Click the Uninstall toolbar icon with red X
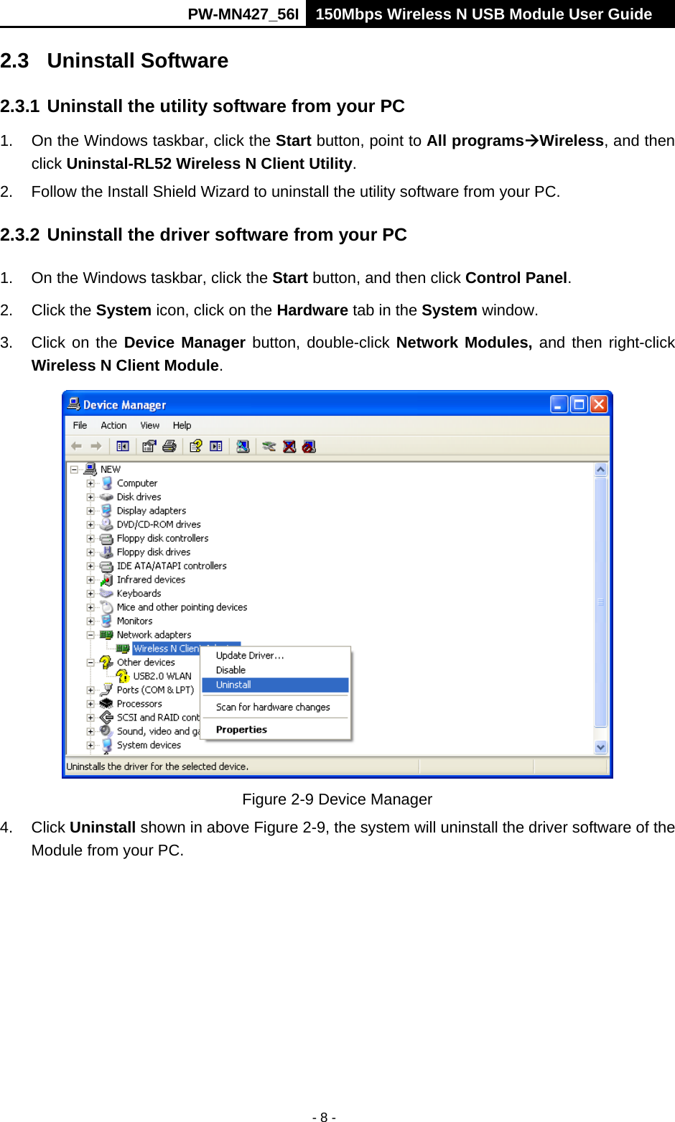The height and width of the screenshot is (1122, 675). pyautogui.click(x=289, y=446)
